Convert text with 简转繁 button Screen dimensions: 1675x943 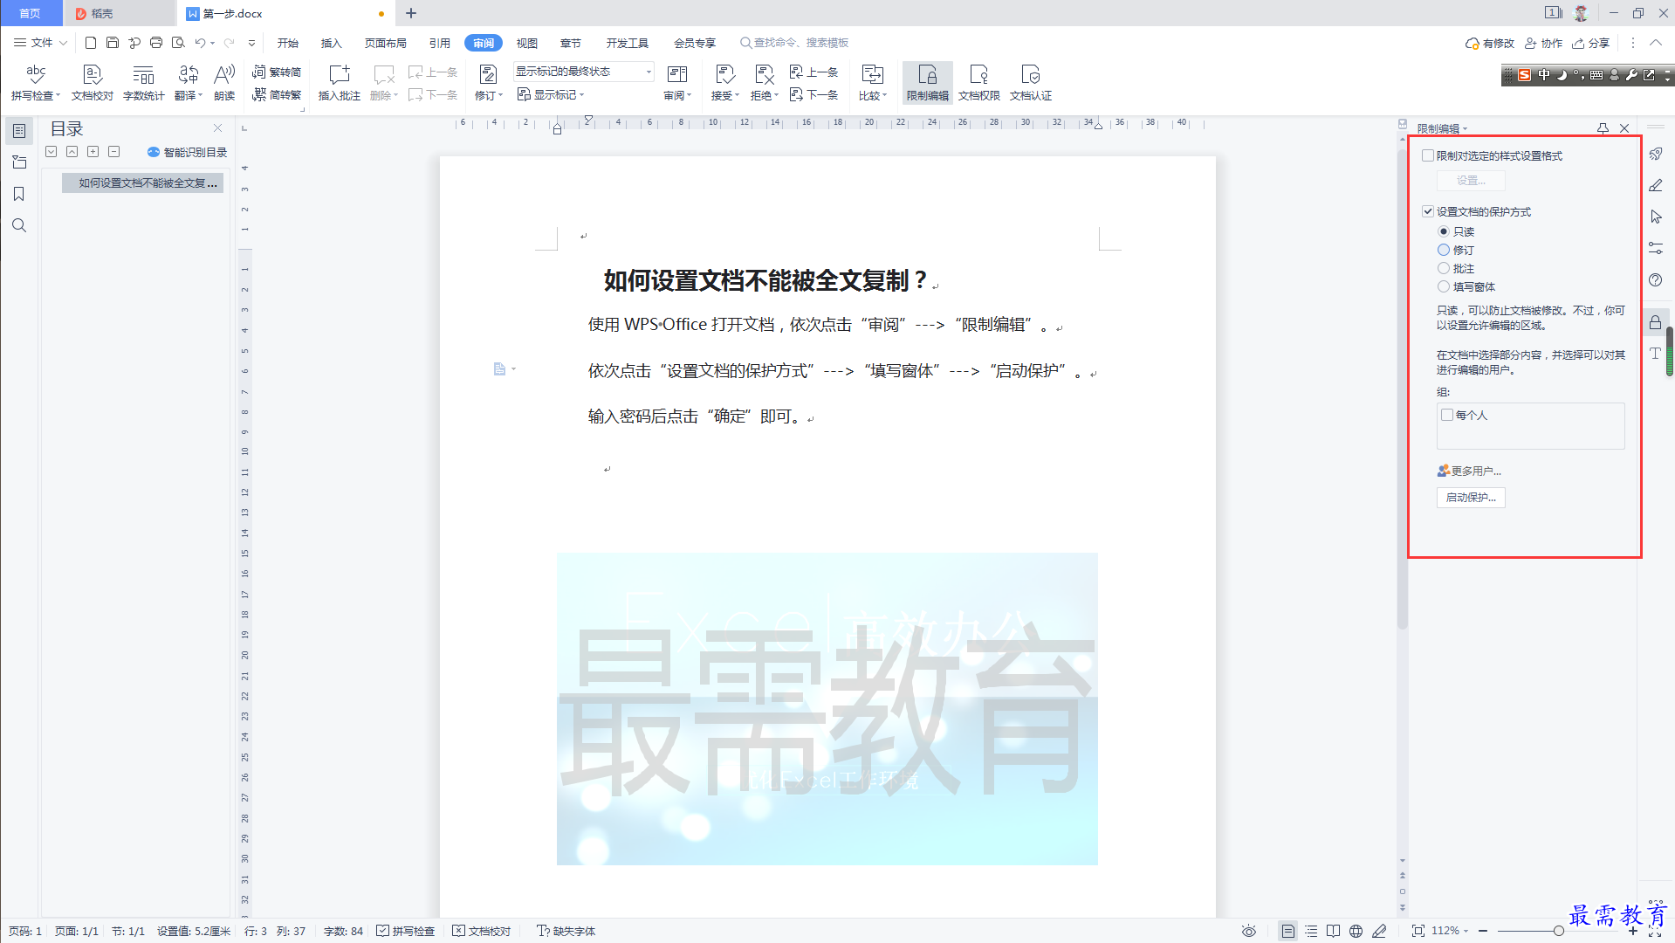[277, 94]
